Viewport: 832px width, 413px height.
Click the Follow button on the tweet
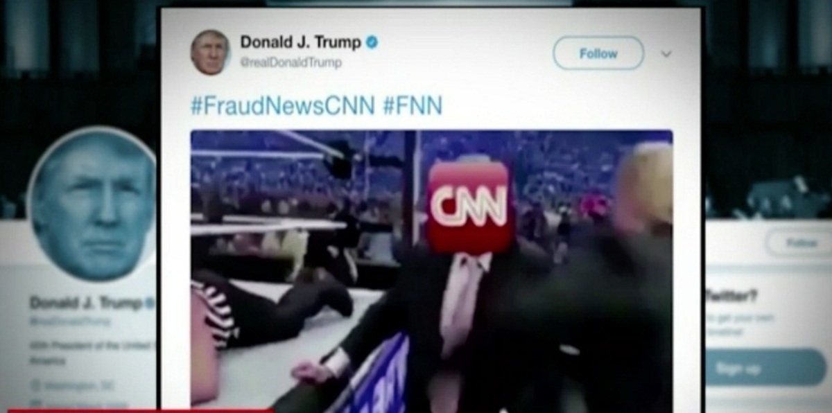tap(598, 53)
